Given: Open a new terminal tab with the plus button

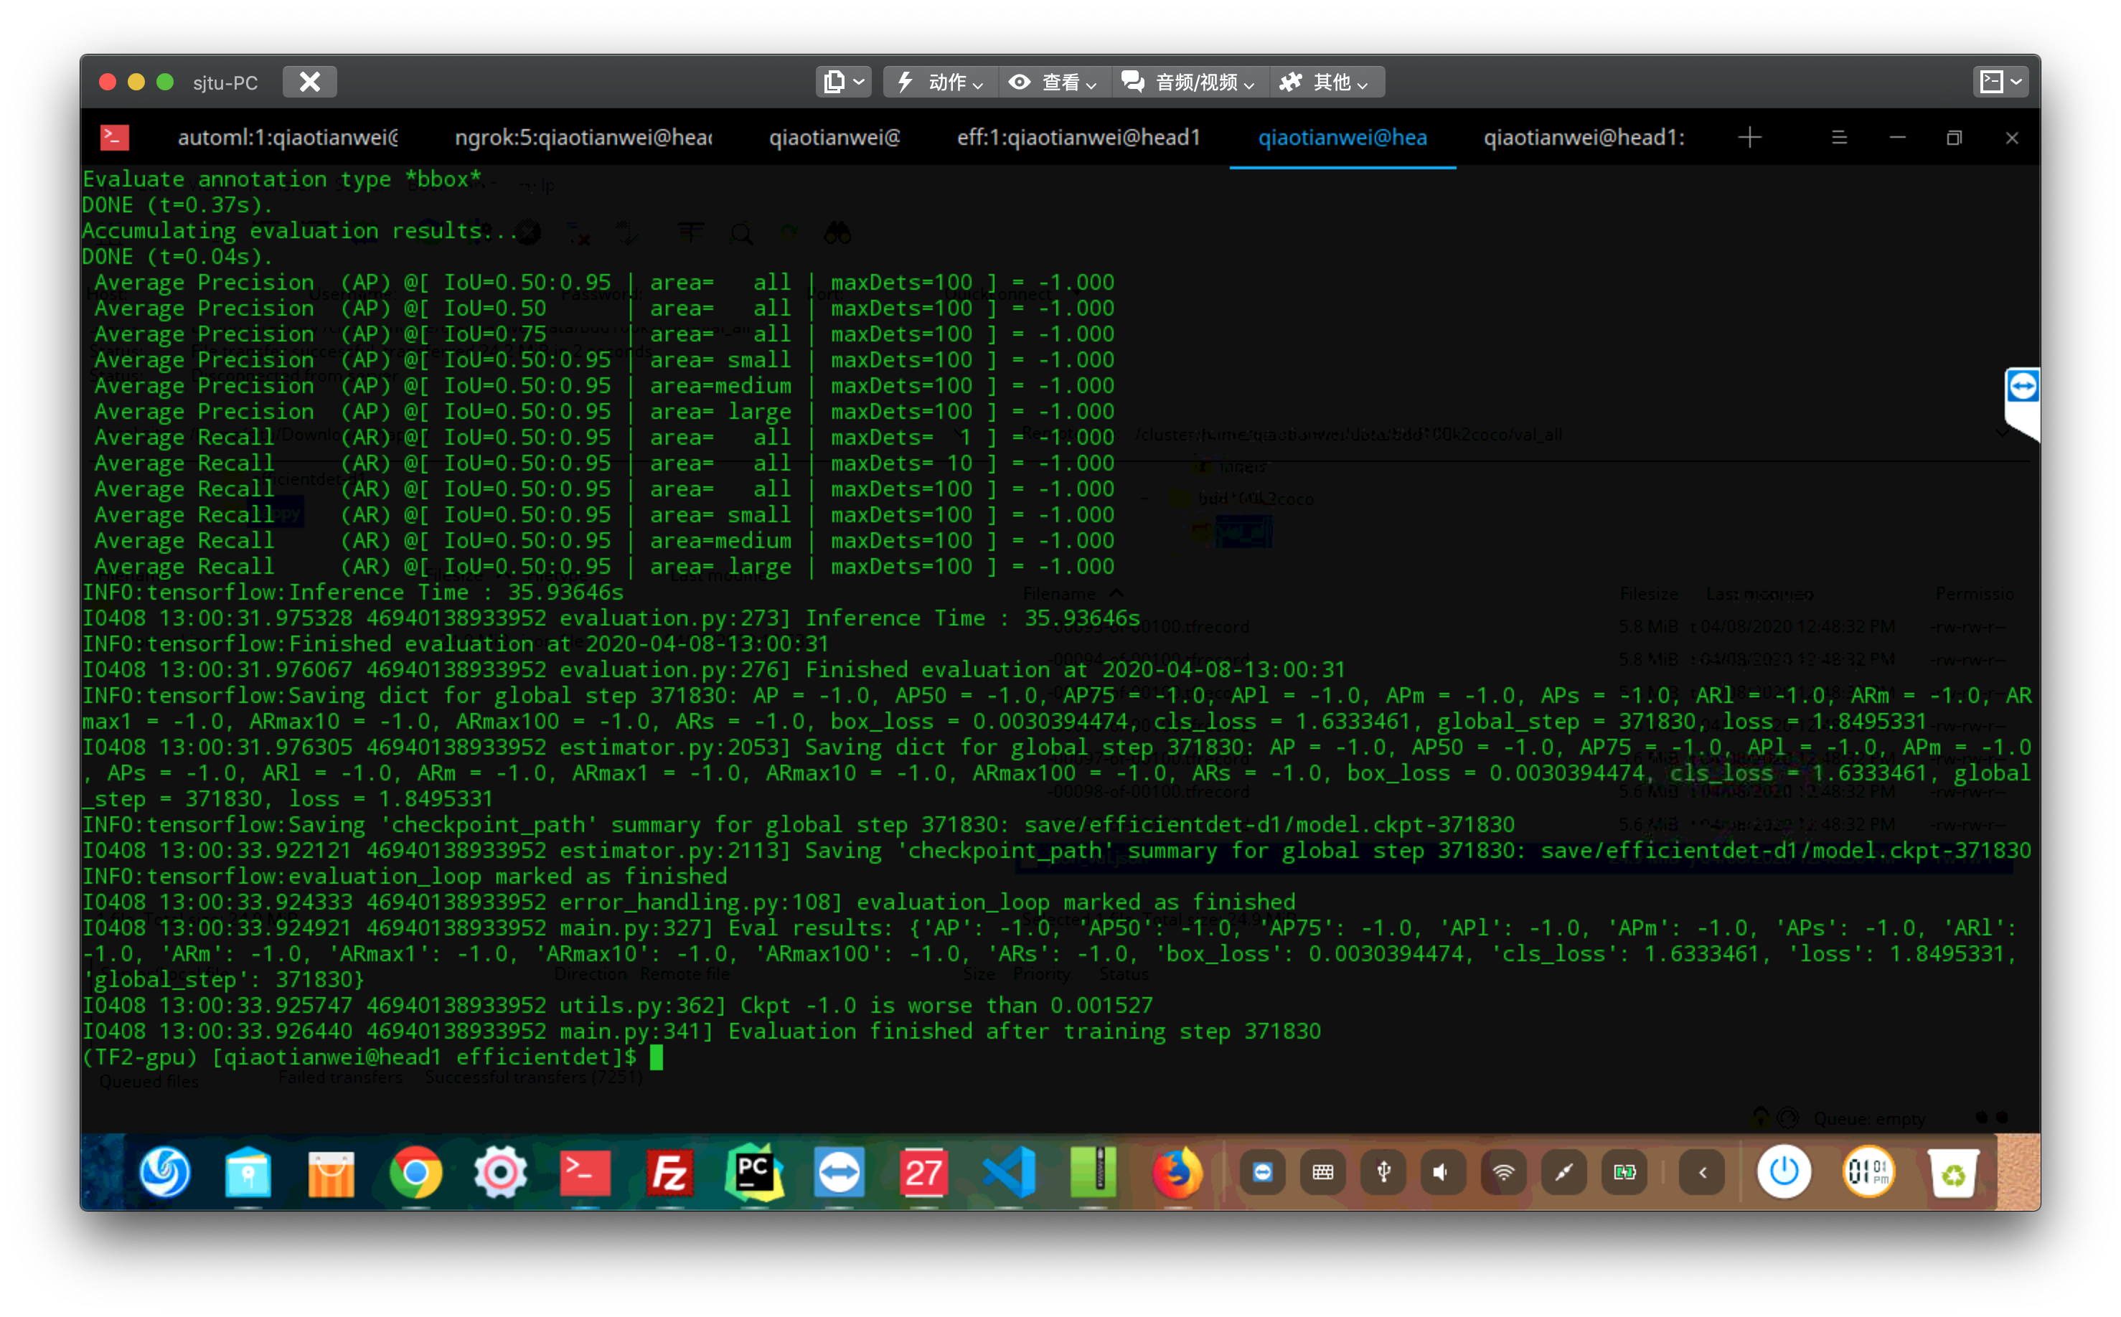Looking at the screenshot, I should click(1750, 137).
